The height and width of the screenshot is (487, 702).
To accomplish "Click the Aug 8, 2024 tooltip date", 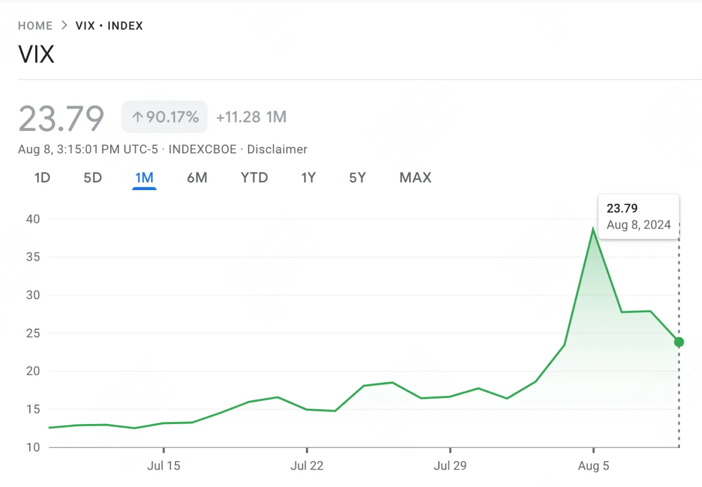I will pyautogui.click(x=639, y=225).
